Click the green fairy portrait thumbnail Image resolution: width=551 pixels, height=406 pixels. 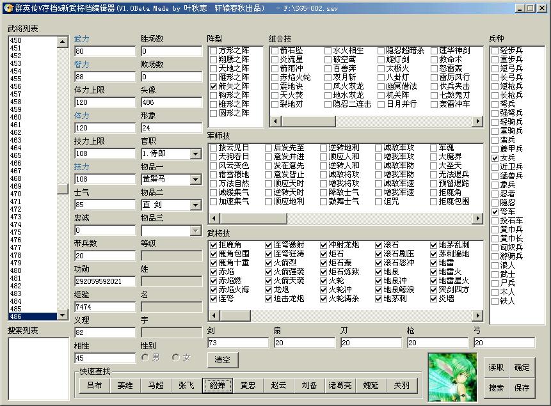[x=452, y=373]
